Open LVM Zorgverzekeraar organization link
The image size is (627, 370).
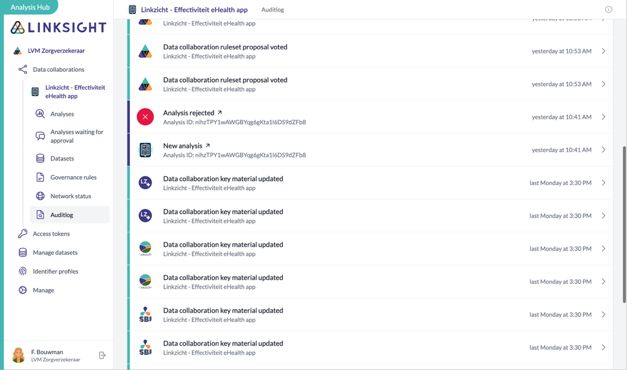point(56,51)
